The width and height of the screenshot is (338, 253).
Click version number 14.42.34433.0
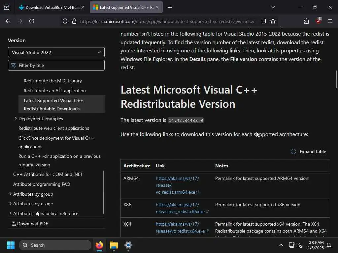pyautogui.click(x=186, y=121)
